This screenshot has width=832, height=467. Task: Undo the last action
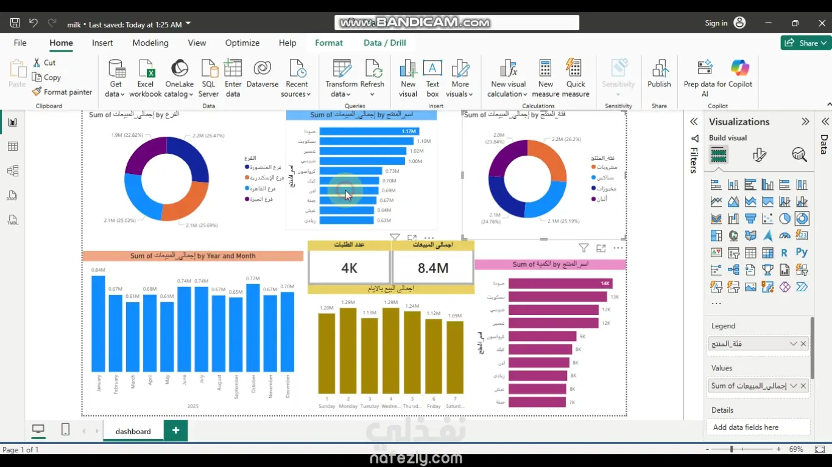click(33, 23)
